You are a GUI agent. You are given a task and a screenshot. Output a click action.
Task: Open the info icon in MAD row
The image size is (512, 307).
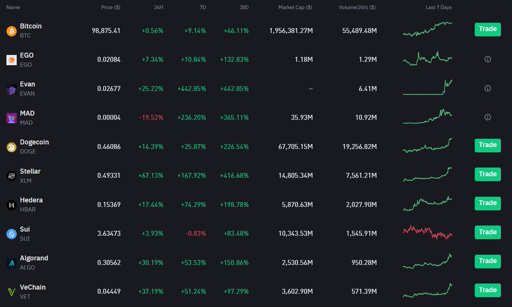(x=488, y=118)
